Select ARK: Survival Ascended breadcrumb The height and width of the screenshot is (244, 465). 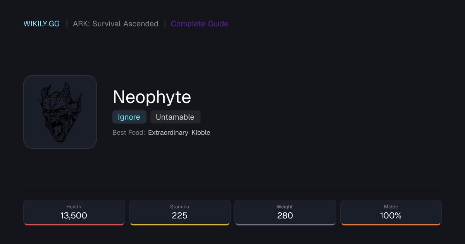click(x=115, y=24)
